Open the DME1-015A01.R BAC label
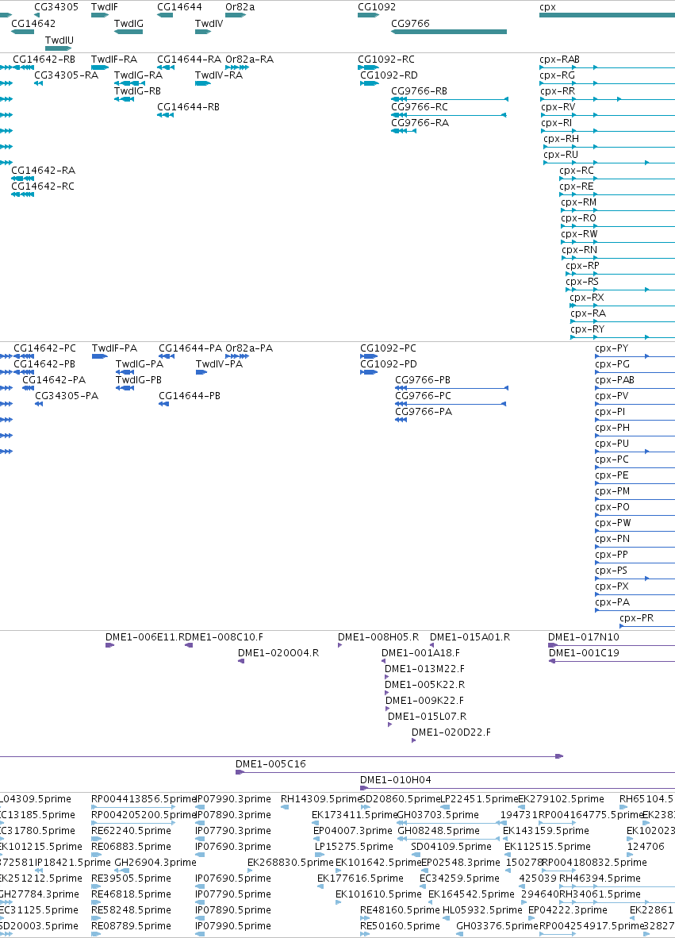The image size is (675, 938). (x=470, y=637)
